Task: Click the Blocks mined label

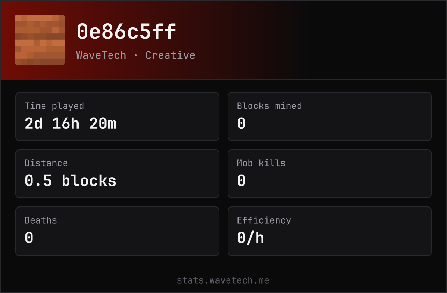Action: [269, 106]
